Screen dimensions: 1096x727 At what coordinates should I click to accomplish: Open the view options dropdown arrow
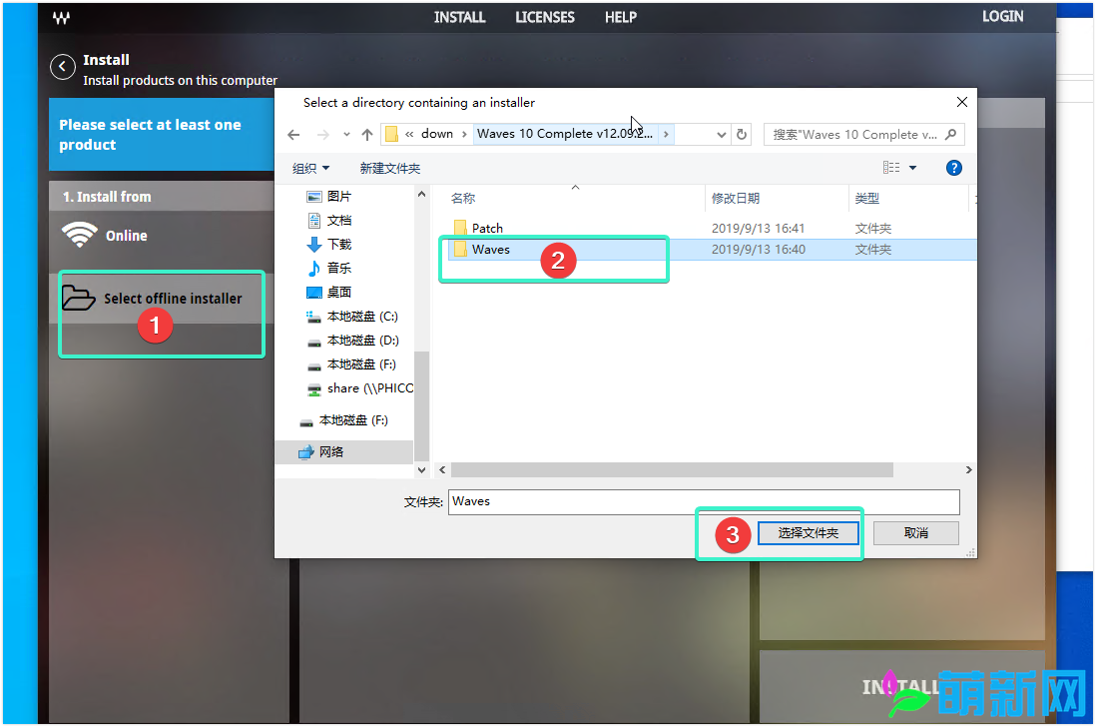pyautogui.click(x=912, y=168)
